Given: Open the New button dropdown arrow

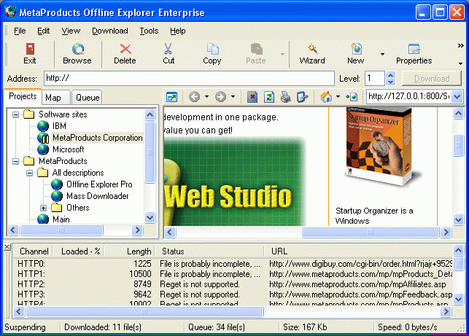Looking at the screenshot, I should click(381, 54).
